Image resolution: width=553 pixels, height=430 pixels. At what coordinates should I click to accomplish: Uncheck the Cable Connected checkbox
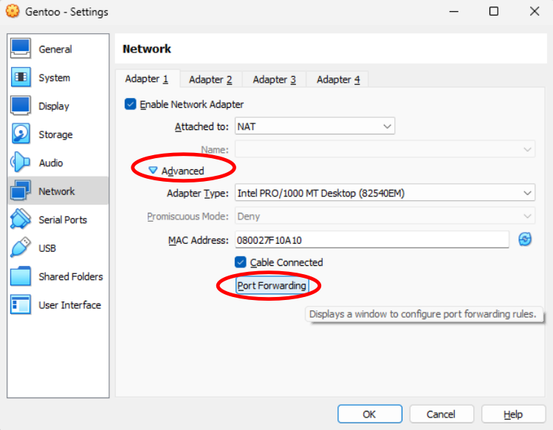240,262
